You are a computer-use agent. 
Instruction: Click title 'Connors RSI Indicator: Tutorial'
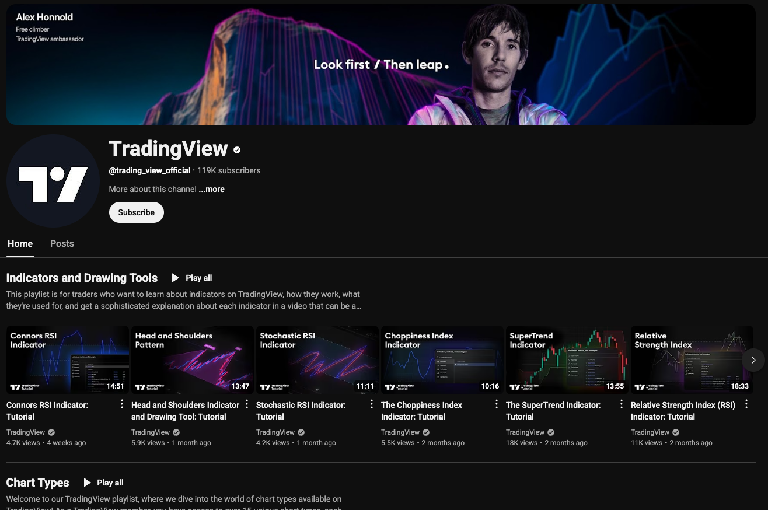click(47, 411)
